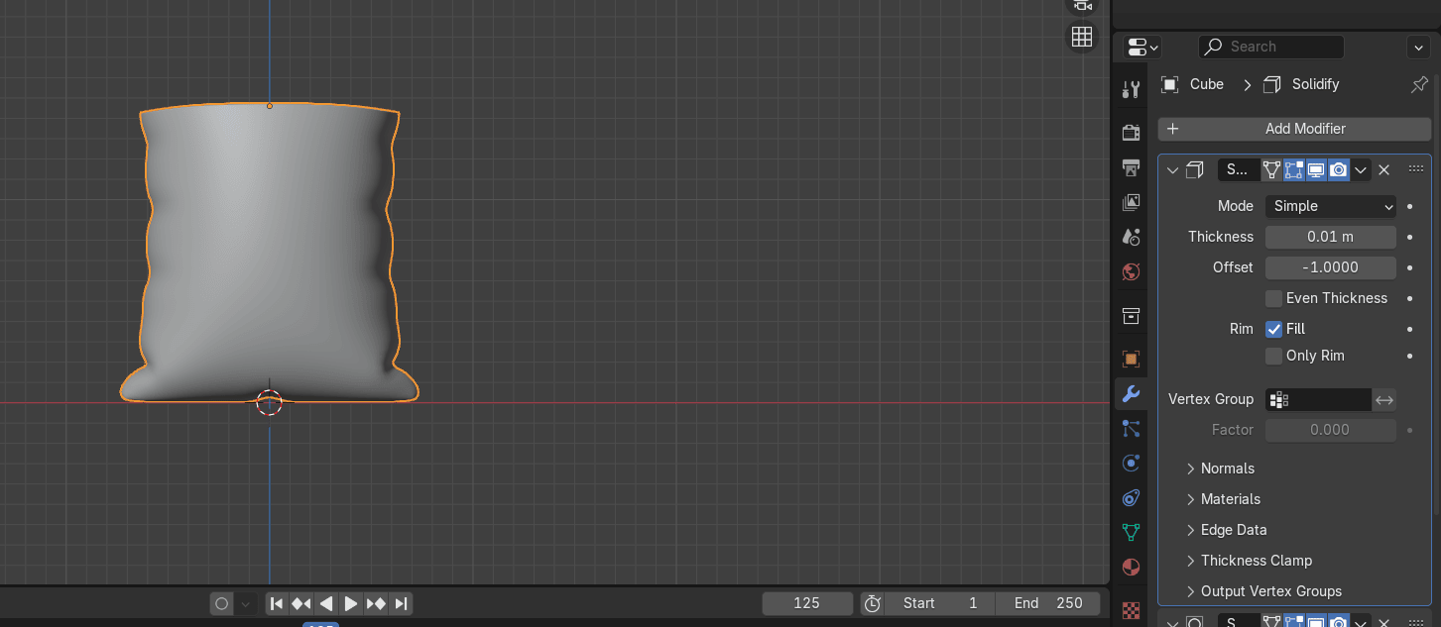Viewport: 1441px width, 627px height.
Task: Enable the Even Thickness checkbox
Action: coord(1274,298)
